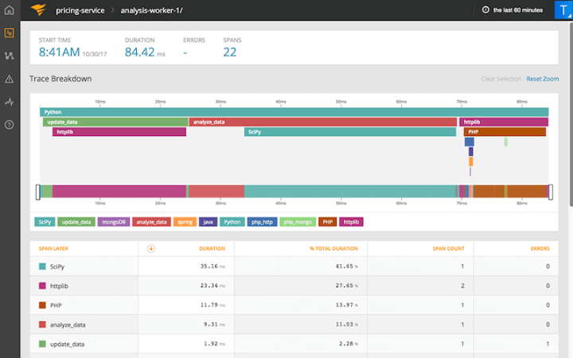Screen dimensions: 573x358
Task: Open the Home dashboard icon in sidebar
Action: 9,10
